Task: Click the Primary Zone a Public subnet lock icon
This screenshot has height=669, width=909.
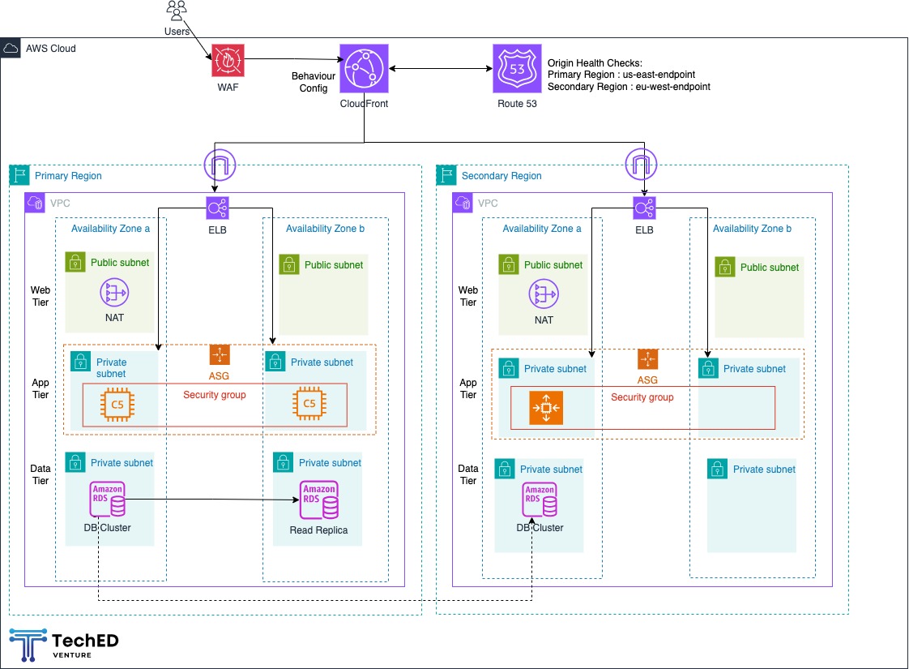Action: [75, 262]
